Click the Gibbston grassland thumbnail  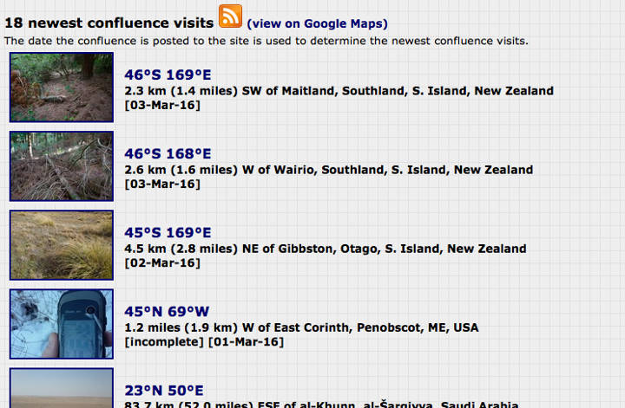coord(62,245)
